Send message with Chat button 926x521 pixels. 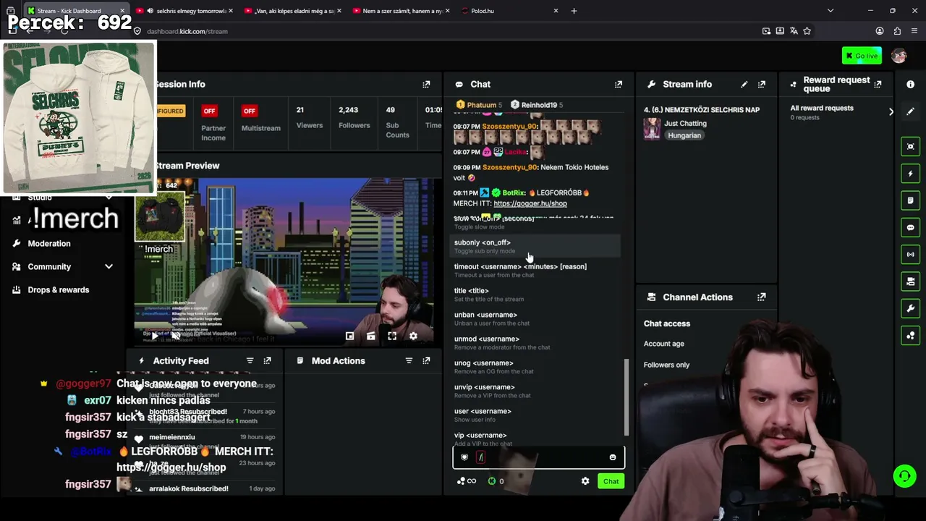611,481
